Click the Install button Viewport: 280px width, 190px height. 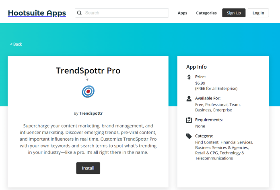88,168
